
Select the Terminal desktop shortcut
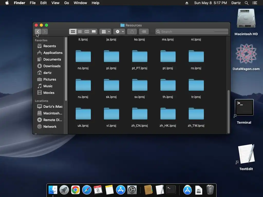click(x=244, y=107)
